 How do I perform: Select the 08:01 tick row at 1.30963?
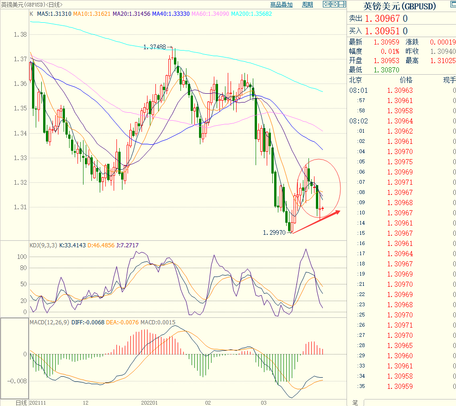401,90
